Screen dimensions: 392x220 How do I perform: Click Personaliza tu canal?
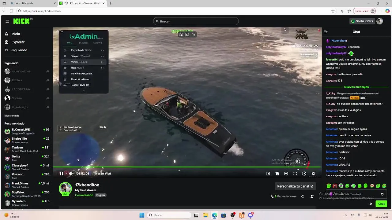295,186
